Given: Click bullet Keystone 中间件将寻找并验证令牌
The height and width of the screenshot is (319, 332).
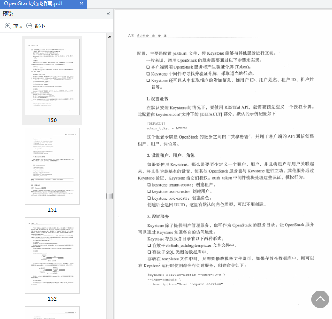Looking at the screenshot, I should [201, 73].
